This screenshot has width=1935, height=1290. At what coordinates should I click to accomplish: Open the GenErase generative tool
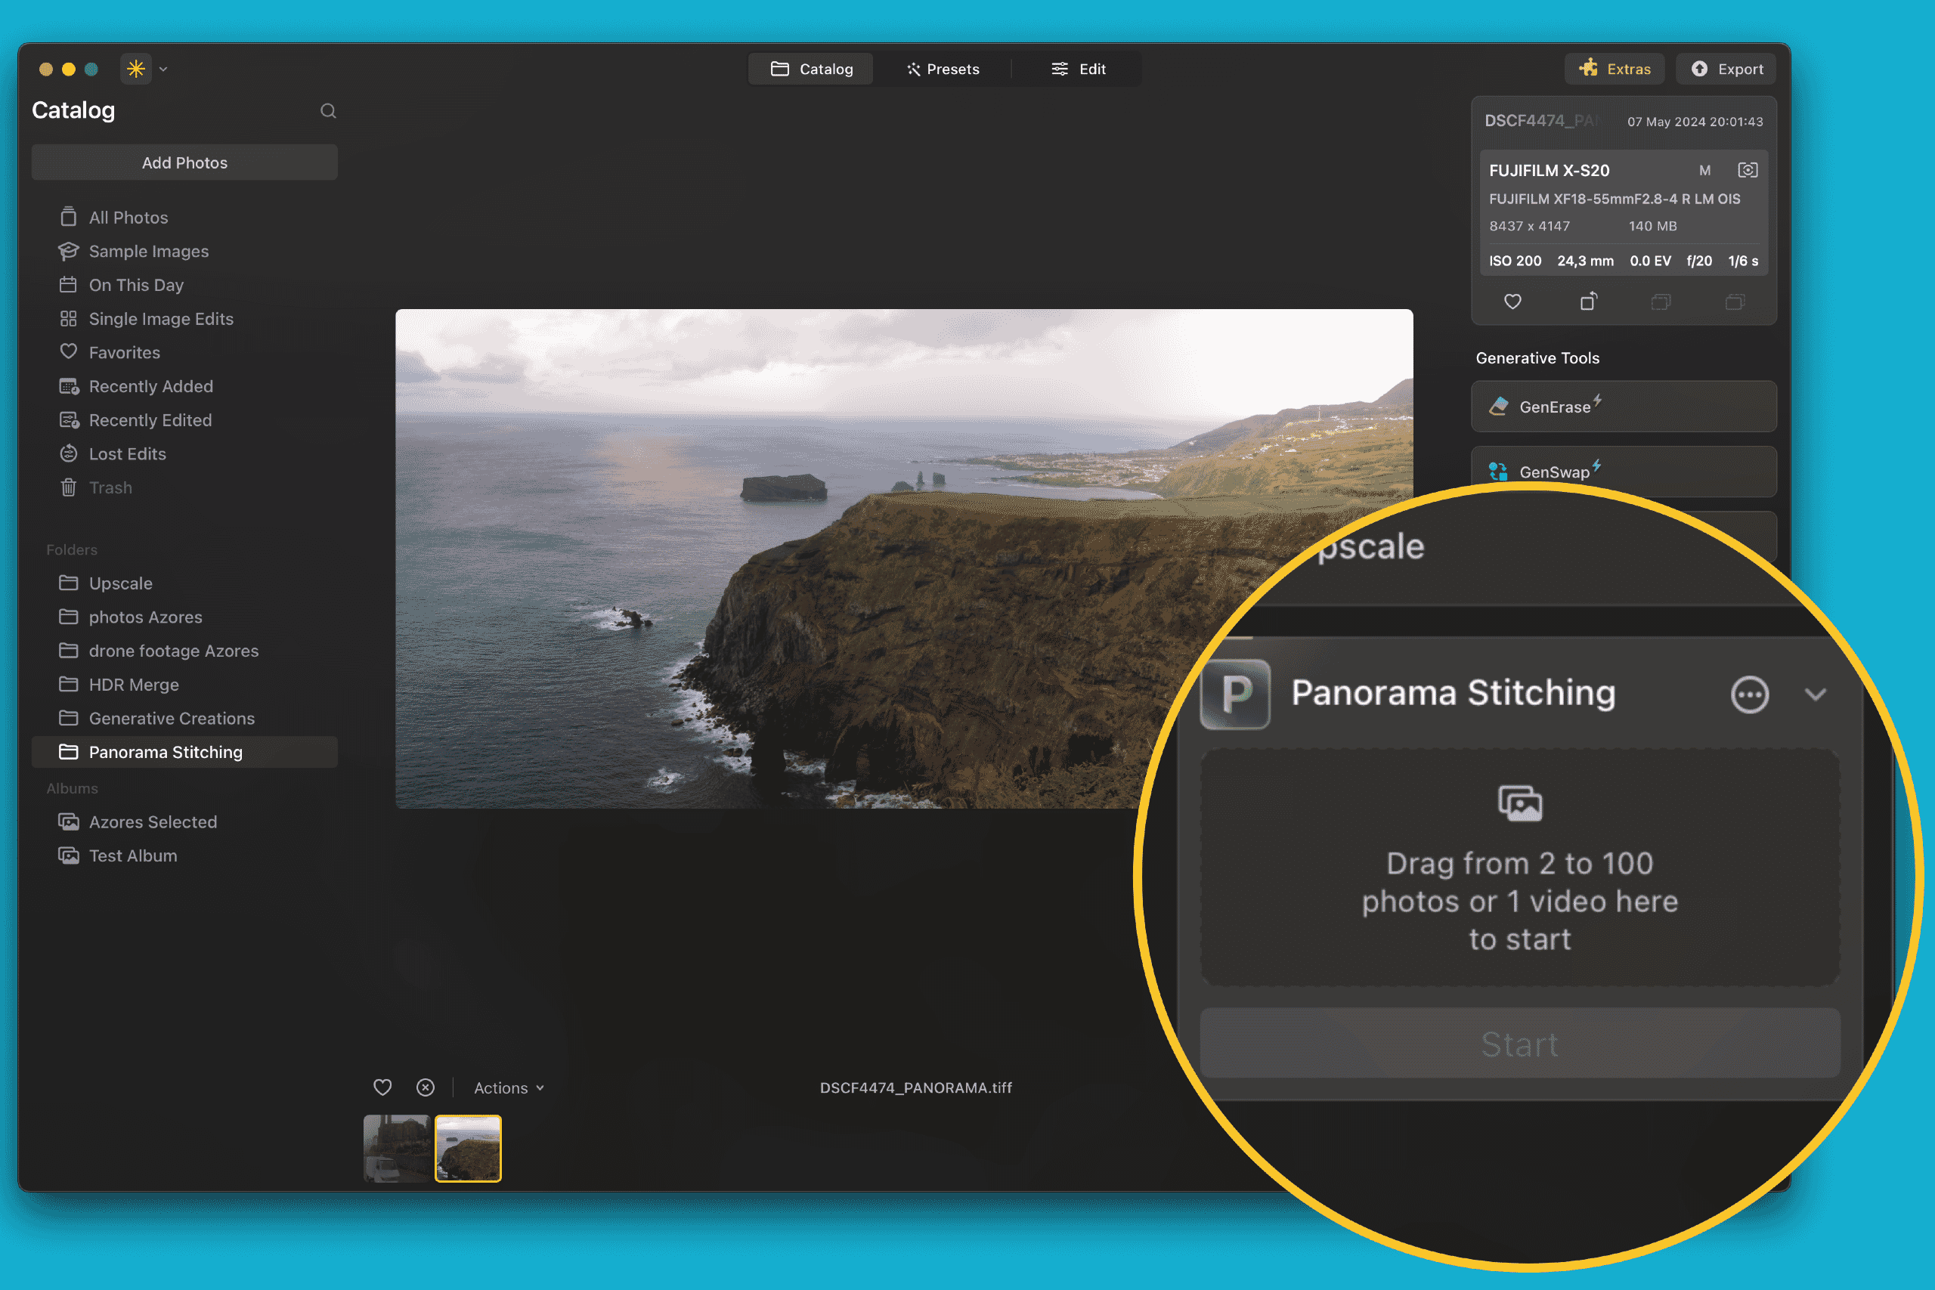click(1622, 407)
